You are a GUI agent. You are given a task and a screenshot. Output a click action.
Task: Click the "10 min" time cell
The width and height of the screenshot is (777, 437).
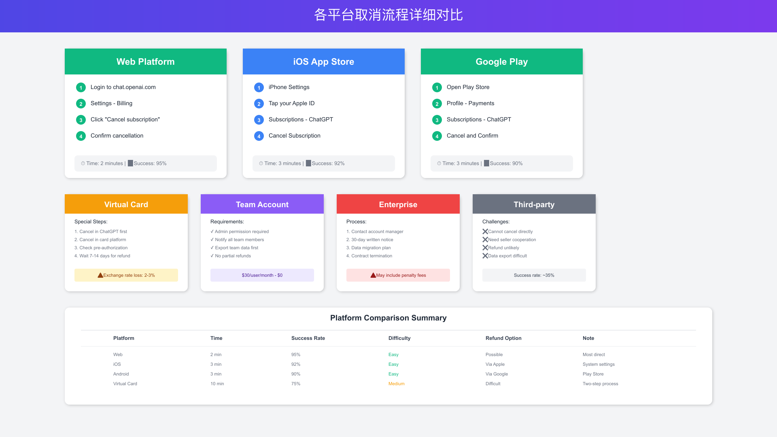click(217, 384)
